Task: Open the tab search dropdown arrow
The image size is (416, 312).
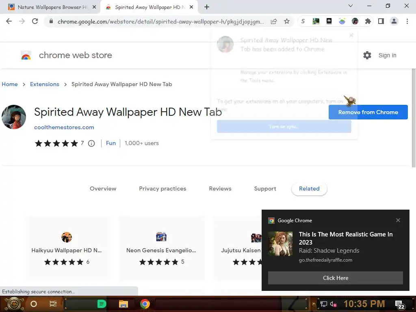Action: coord(351,6)
